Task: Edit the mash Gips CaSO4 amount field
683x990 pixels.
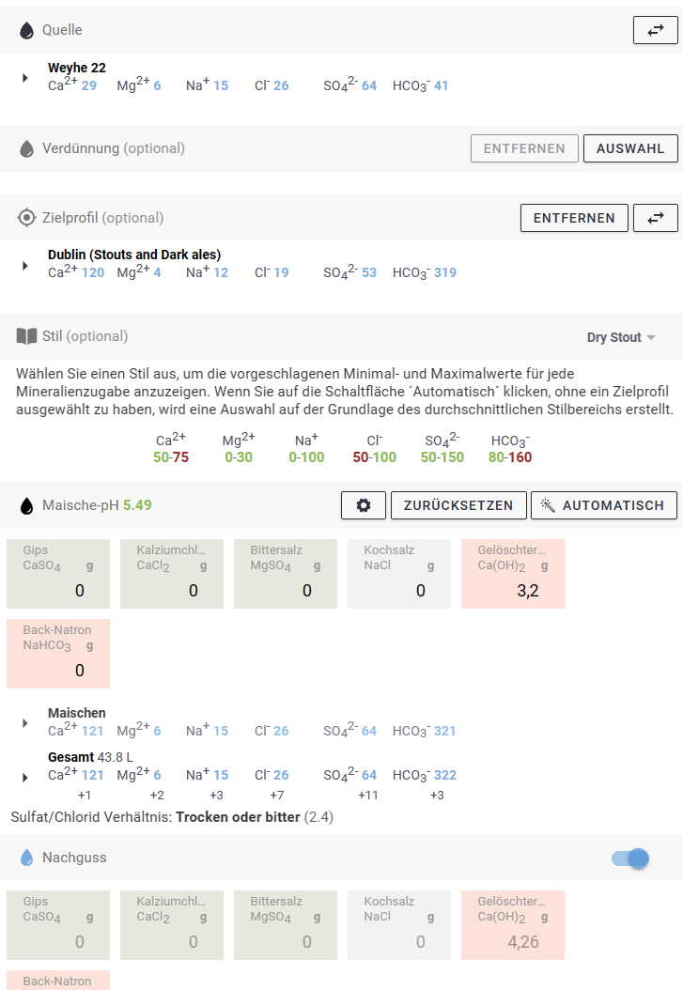Action: [58, 590]
